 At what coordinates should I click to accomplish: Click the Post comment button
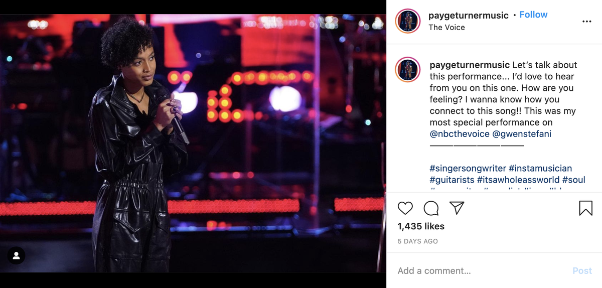[582, 270]
